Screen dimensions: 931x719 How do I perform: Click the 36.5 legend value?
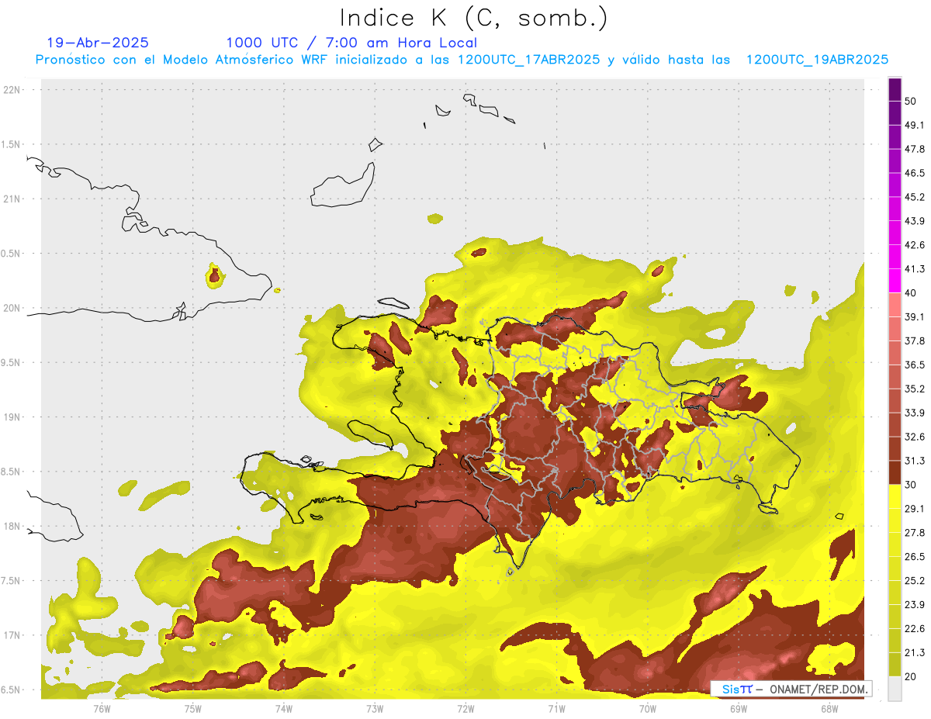point(915,365)
